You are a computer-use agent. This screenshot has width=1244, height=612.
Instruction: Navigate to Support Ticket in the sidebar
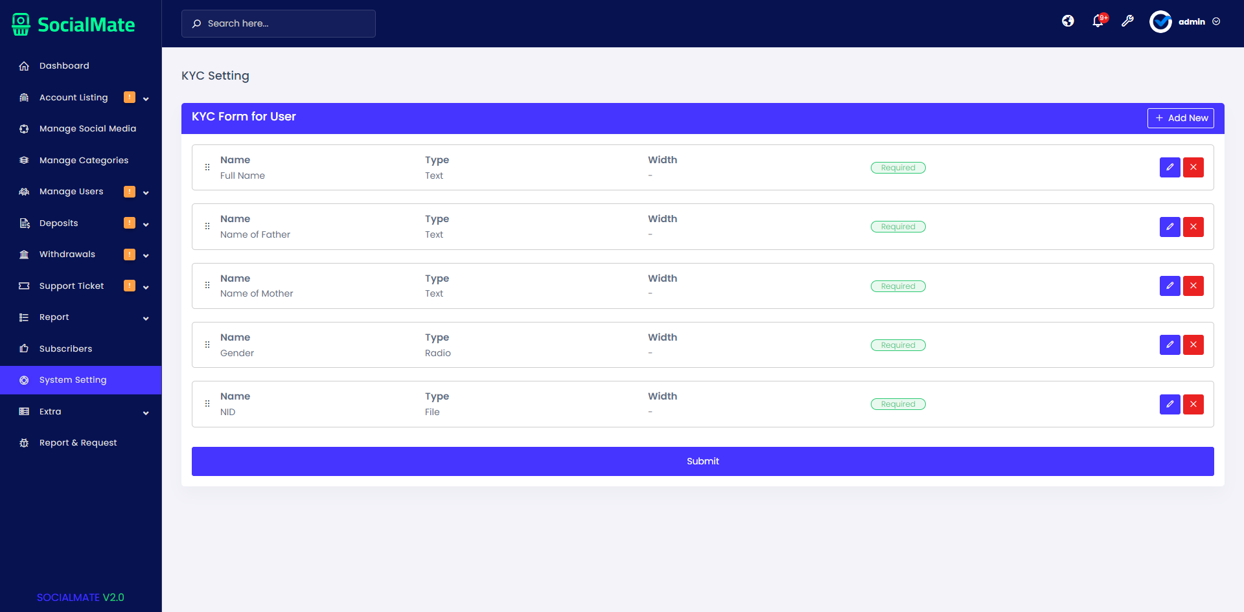pyautogui.click(x=71, y=286)
